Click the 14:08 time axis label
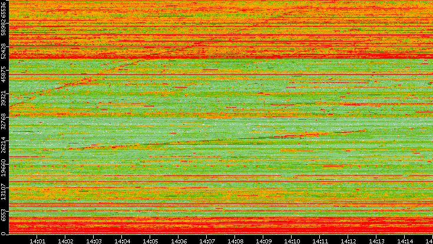The height and width of the screenshot is (244, 433). [x=235, y=241]
